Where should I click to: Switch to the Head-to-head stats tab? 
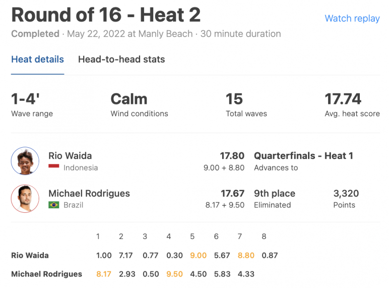tap(121, 60)
